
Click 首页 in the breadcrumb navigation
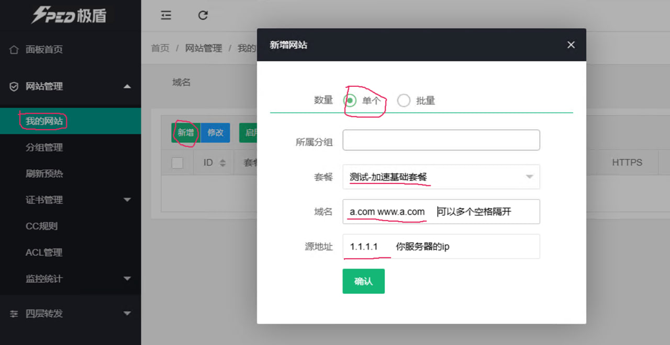(160, 48)
